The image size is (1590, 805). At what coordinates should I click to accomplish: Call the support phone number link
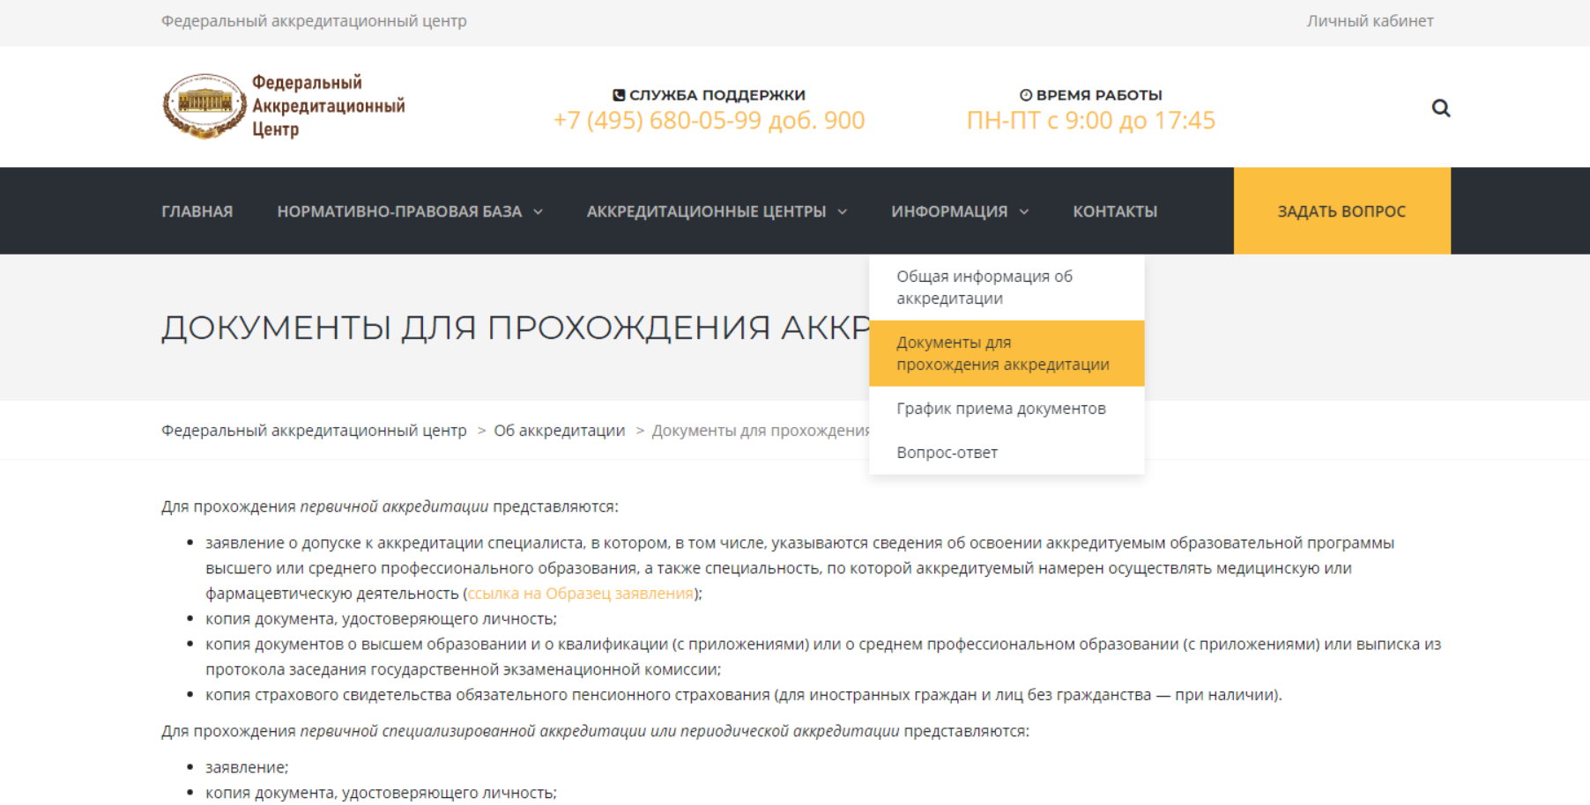709,121
